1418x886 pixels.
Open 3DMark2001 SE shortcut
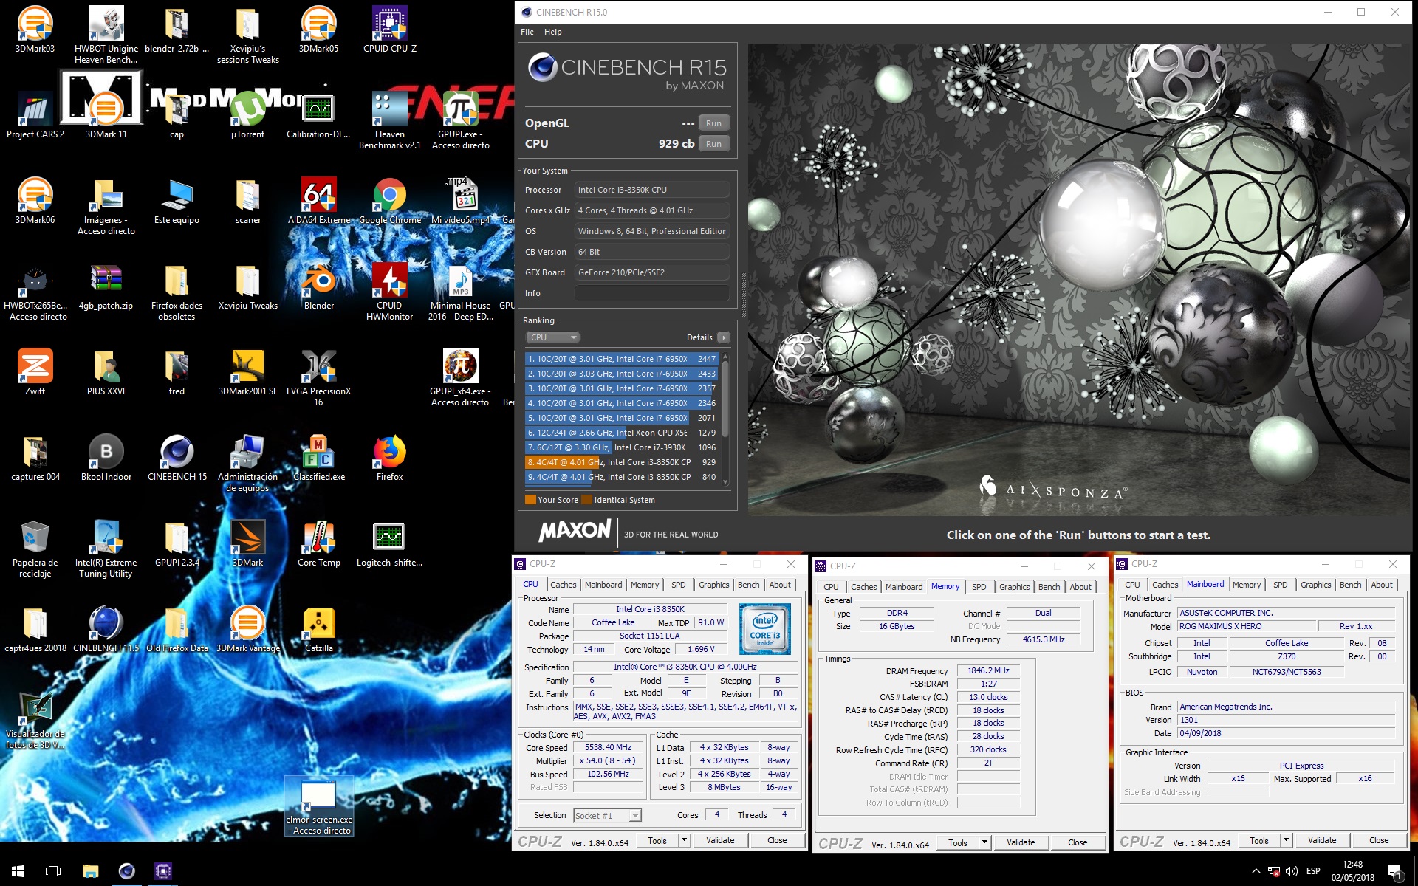point(247,371)
